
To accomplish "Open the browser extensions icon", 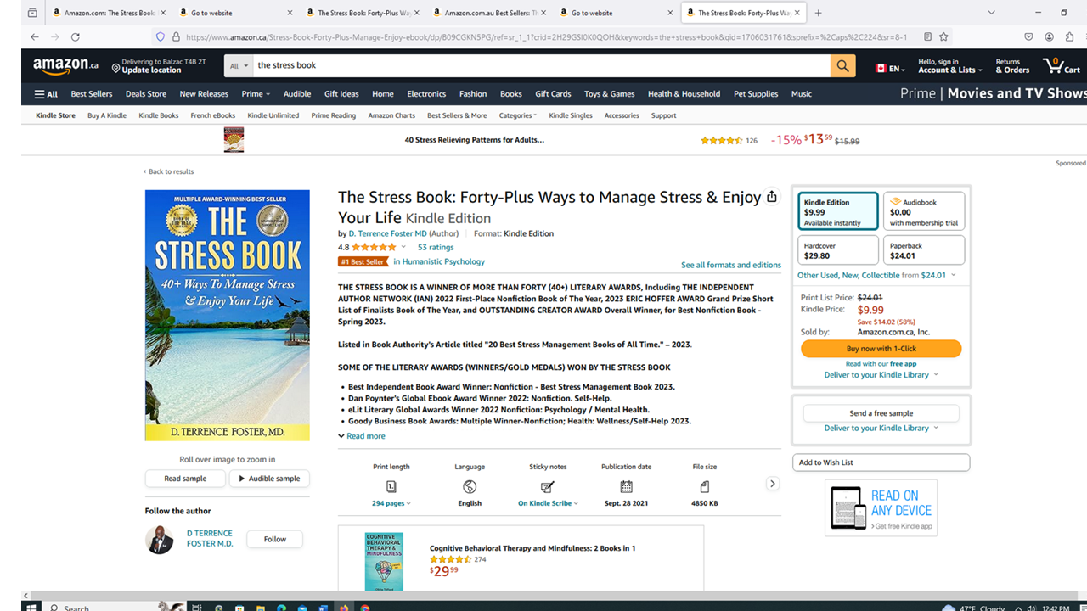I will 1069,36.
